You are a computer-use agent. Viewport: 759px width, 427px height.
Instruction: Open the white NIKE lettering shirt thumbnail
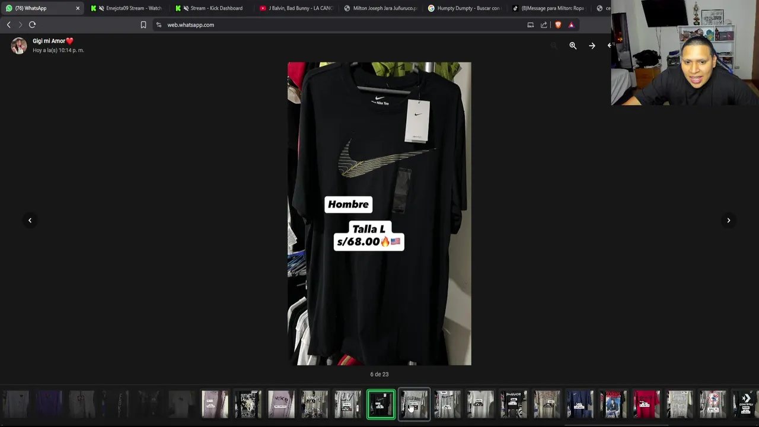(281, 404)
